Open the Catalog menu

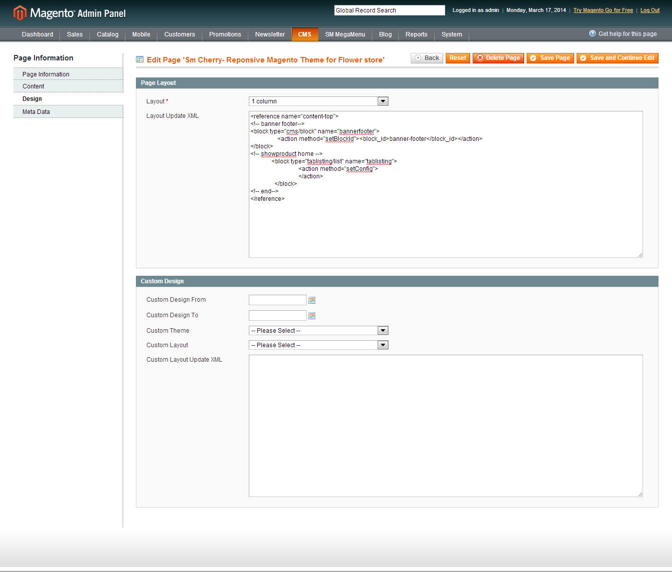(x=108, y=34)
